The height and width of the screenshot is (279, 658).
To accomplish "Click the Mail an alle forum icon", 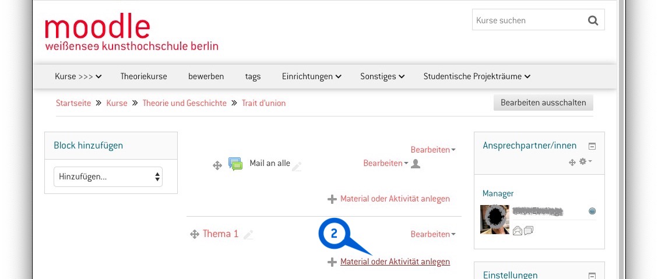I will click(235, 164).
